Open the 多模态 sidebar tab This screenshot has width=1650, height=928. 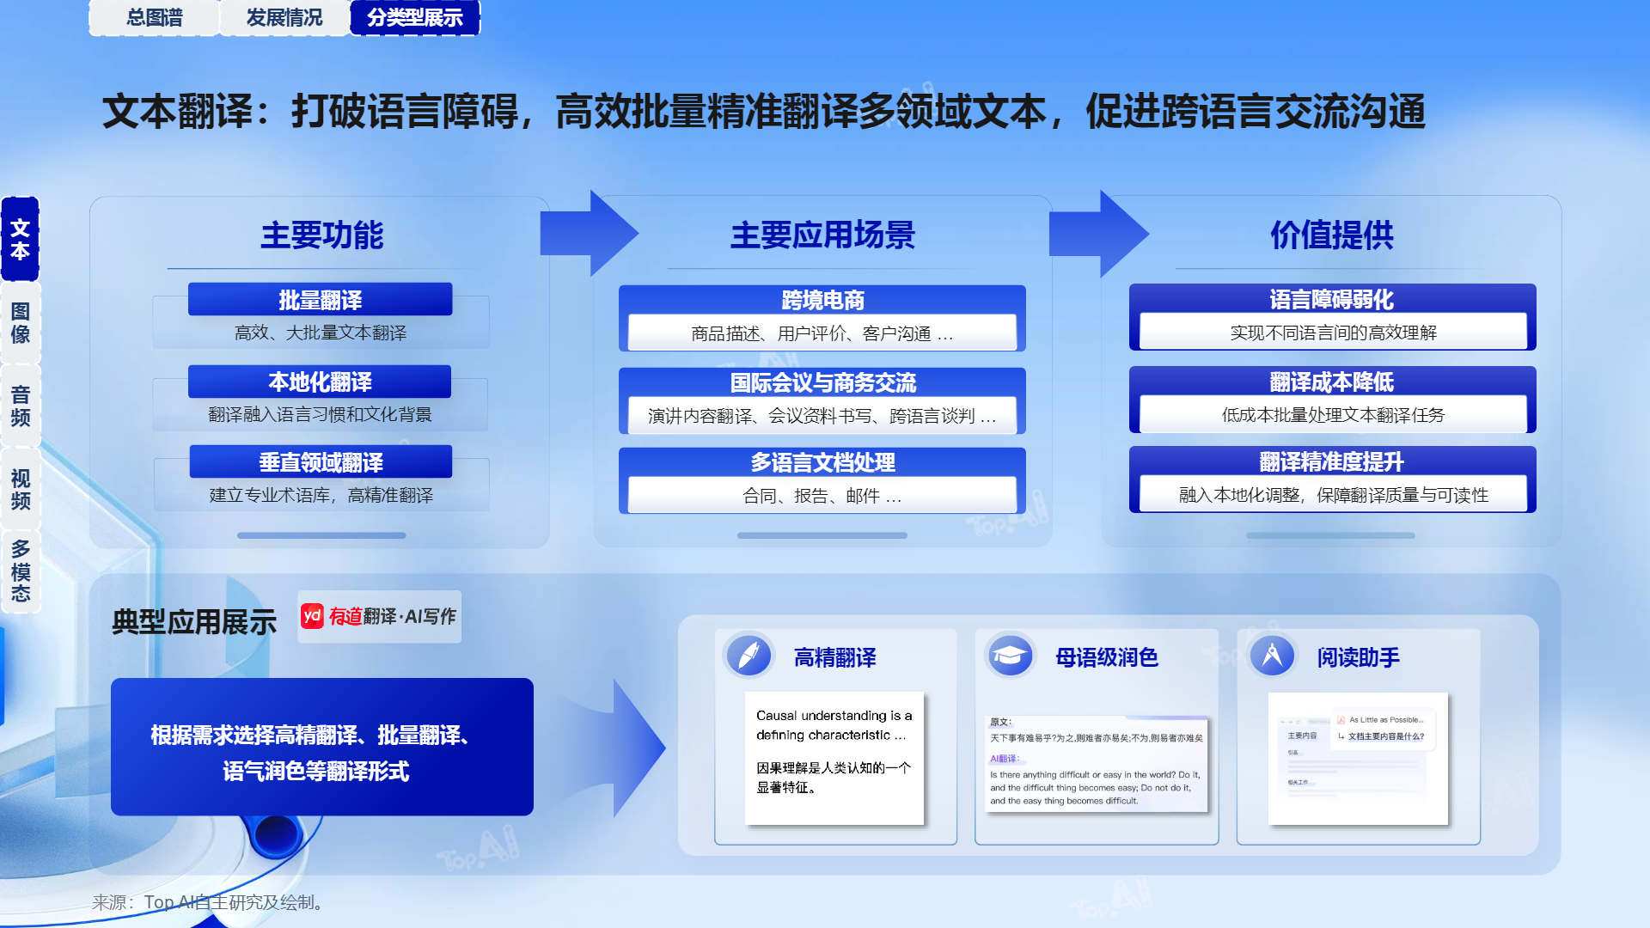pyautogui.click(x=21, y=571)
